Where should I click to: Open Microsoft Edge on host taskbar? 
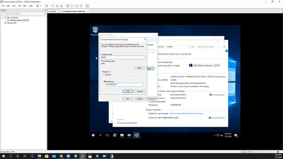[32, 156]
